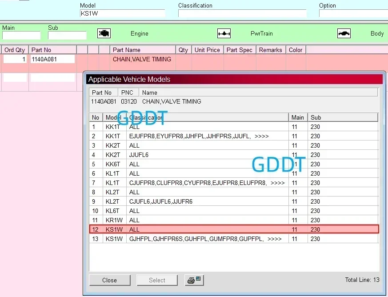The height and width of the screenshot is (297, 388).
Task: Select row 11 KR1W ALL
Action: [234, 220]
